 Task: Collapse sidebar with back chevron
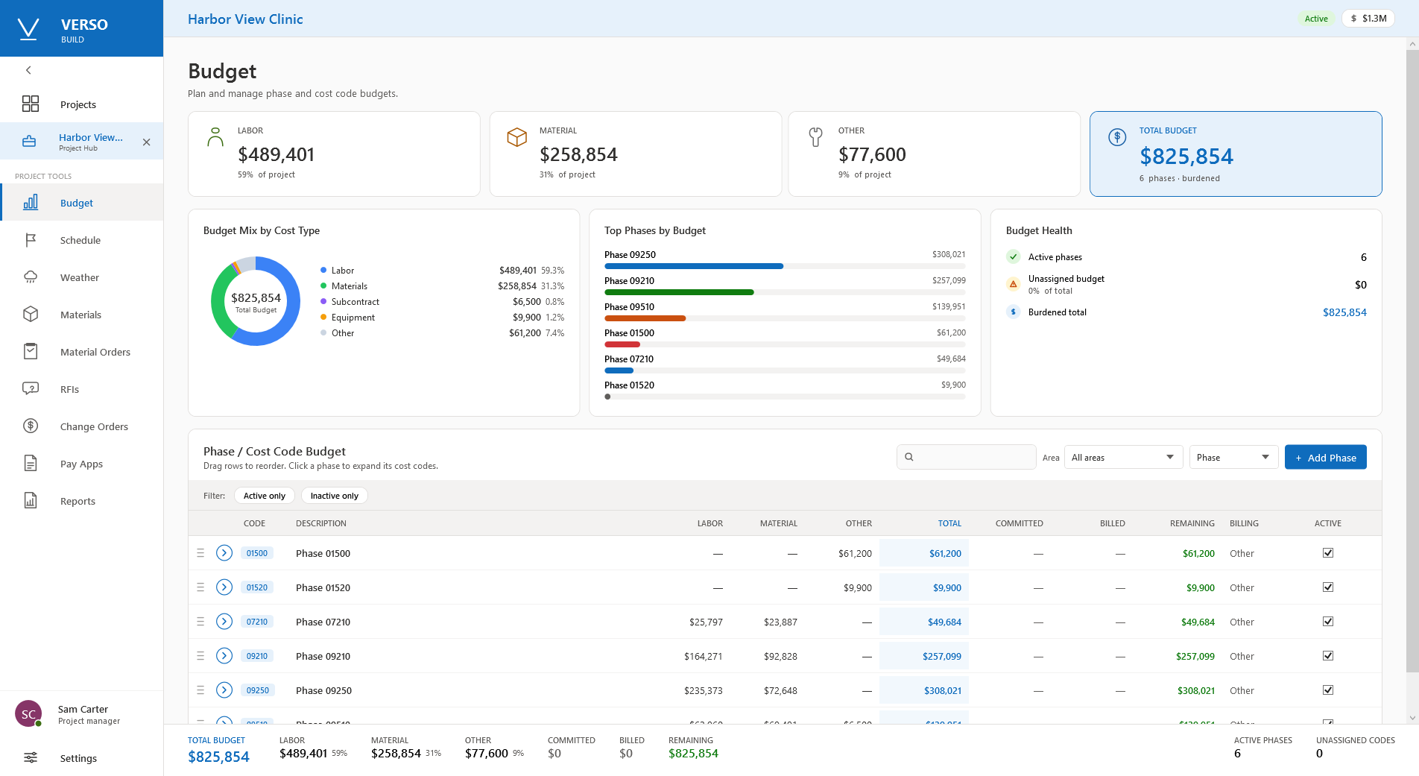[x=28, y=70]
